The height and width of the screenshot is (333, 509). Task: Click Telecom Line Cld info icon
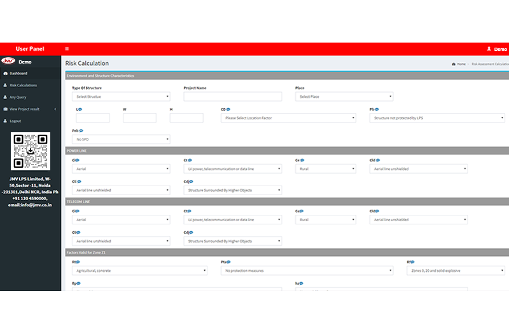coord(377,211)
